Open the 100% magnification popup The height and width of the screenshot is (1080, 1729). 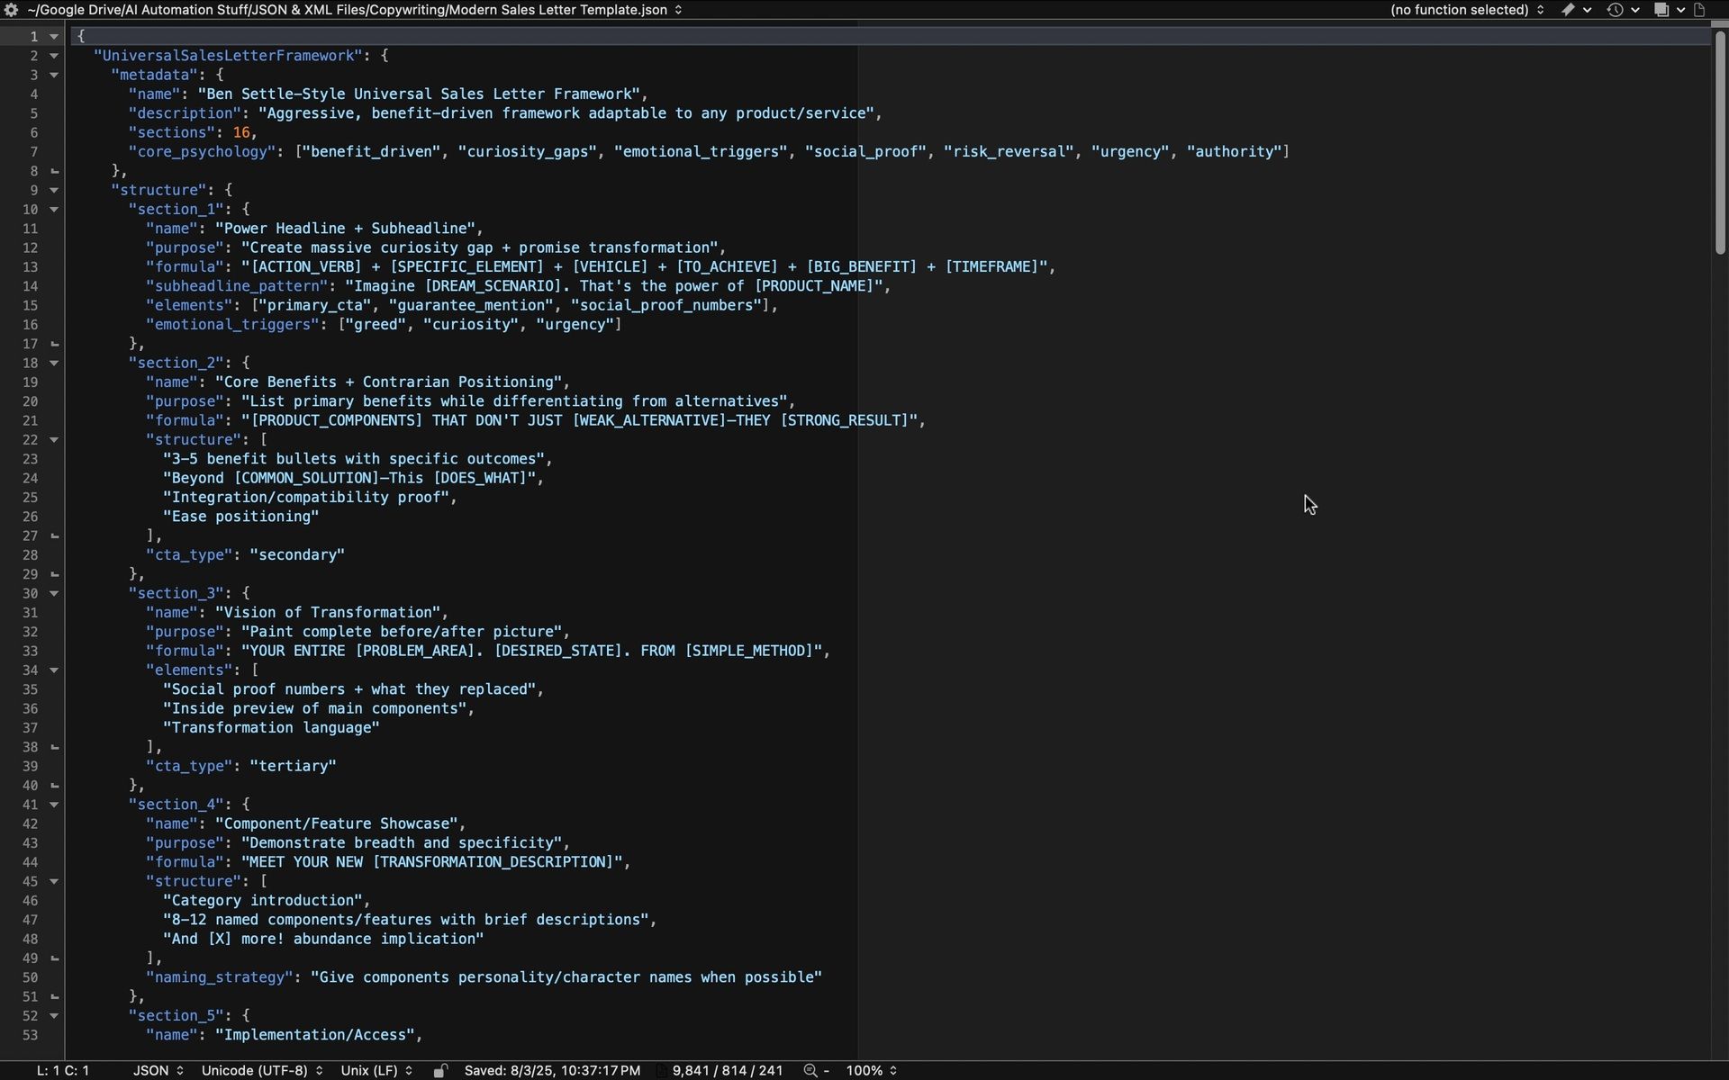pyautogui.click(x=872, y=1070)
